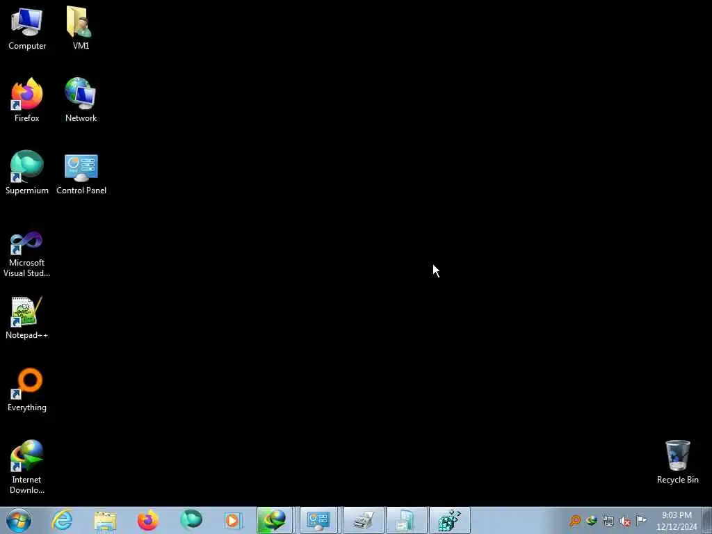
Task: Open Windows Media Player from the taskbar
Action: [x=234, y=520]
